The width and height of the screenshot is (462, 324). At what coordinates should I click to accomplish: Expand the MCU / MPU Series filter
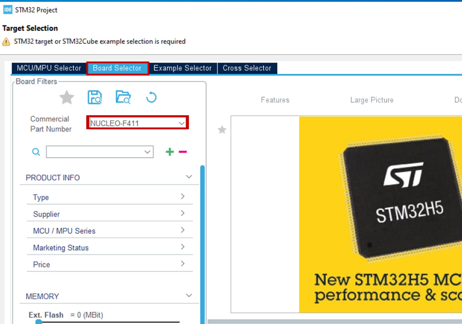pyautogui.click(x=183, y=230)
